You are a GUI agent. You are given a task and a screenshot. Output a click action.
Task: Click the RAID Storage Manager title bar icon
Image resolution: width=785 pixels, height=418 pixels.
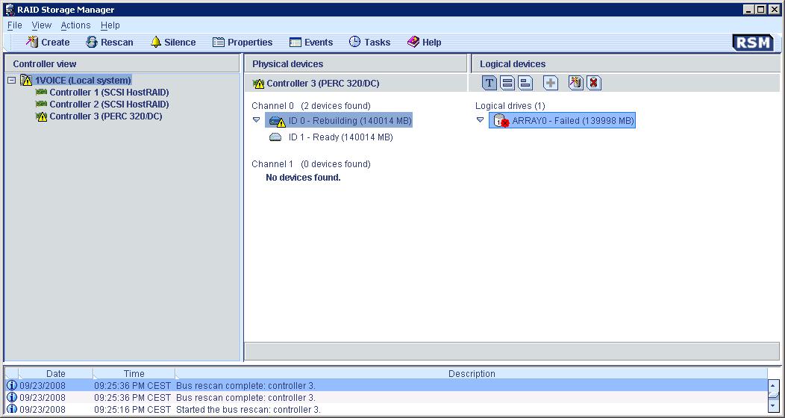point(10,10)
